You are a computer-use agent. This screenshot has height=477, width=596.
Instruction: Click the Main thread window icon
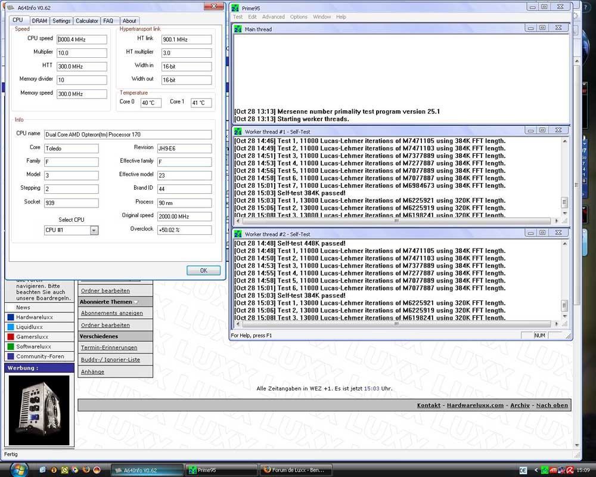click(238, 29)
